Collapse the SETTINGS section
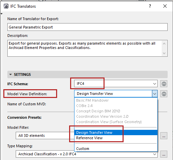The width and height of the screenshot is (173, 160). 10,74
